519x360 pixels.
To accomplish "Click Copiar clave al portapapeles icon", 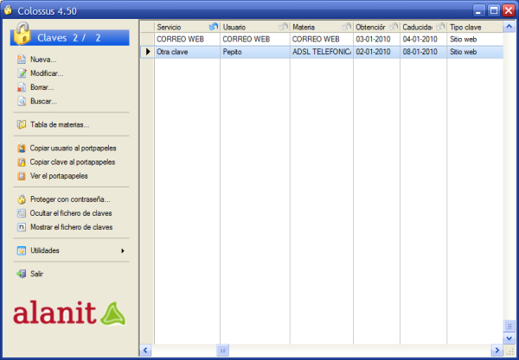I will coord(22,161).
